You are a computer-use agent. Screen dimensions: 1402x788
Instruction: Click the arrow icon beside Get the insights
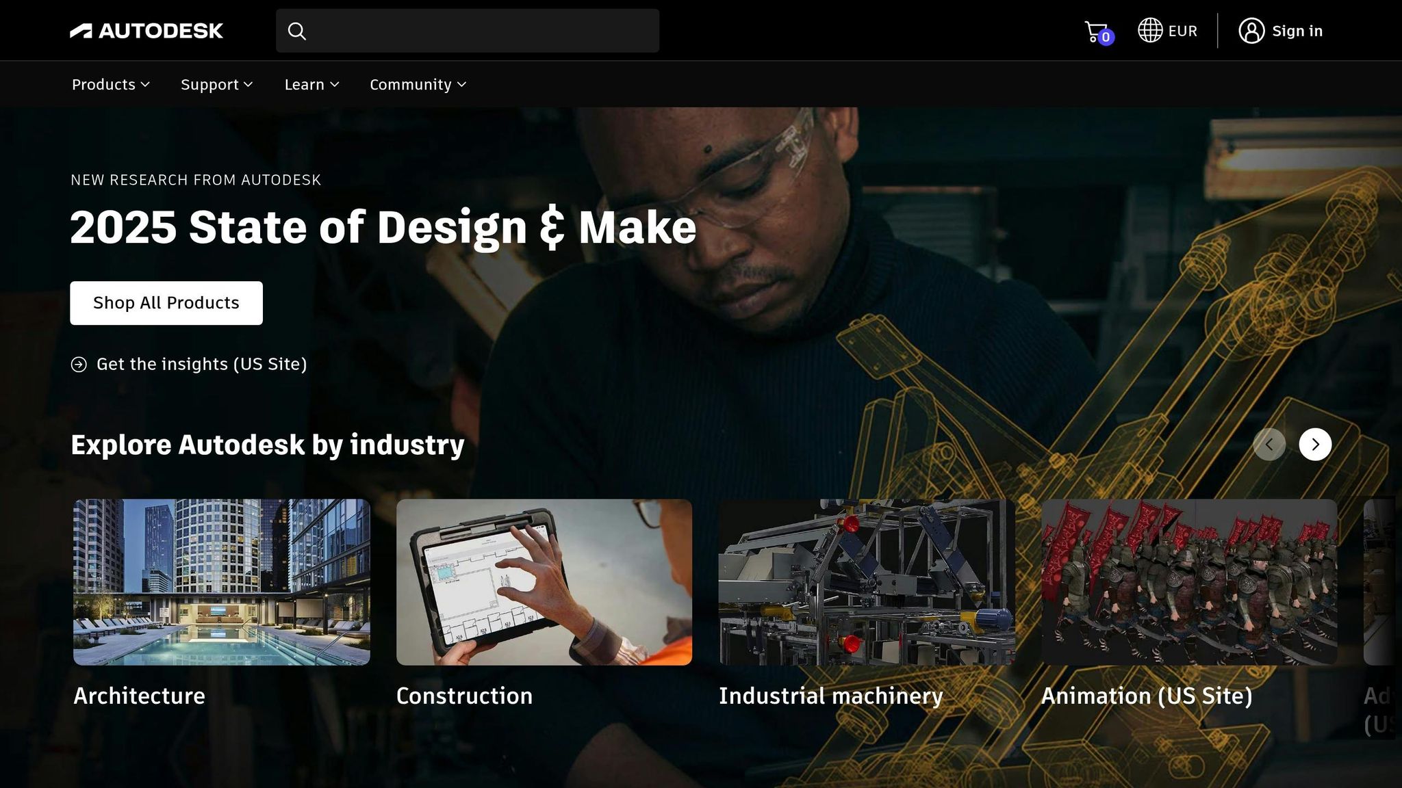(x=79, y=365)
